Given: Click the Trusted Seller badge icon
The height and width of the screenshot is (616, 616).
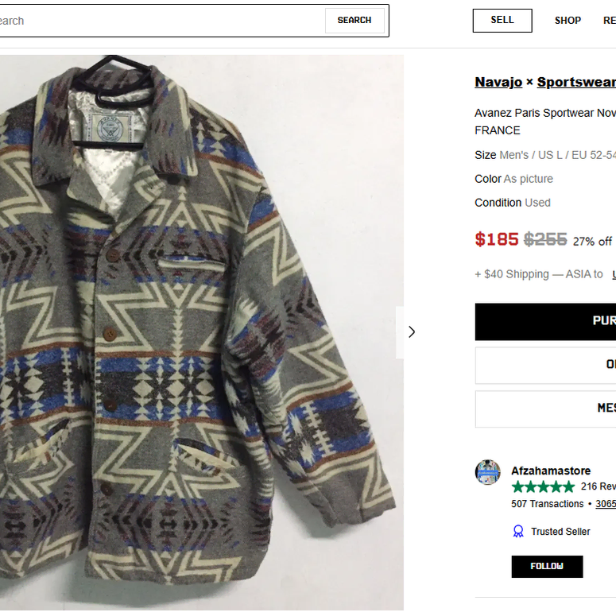Looking at the screenshot, I should point(518,531).
